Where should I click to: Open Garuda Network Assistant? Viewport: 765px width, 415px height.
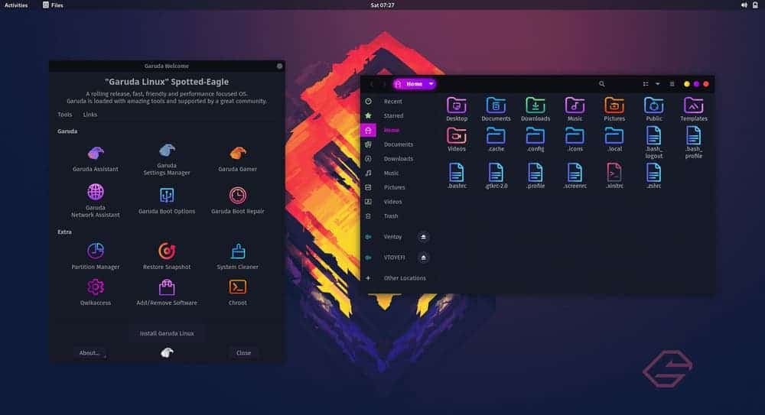point(95,200)
